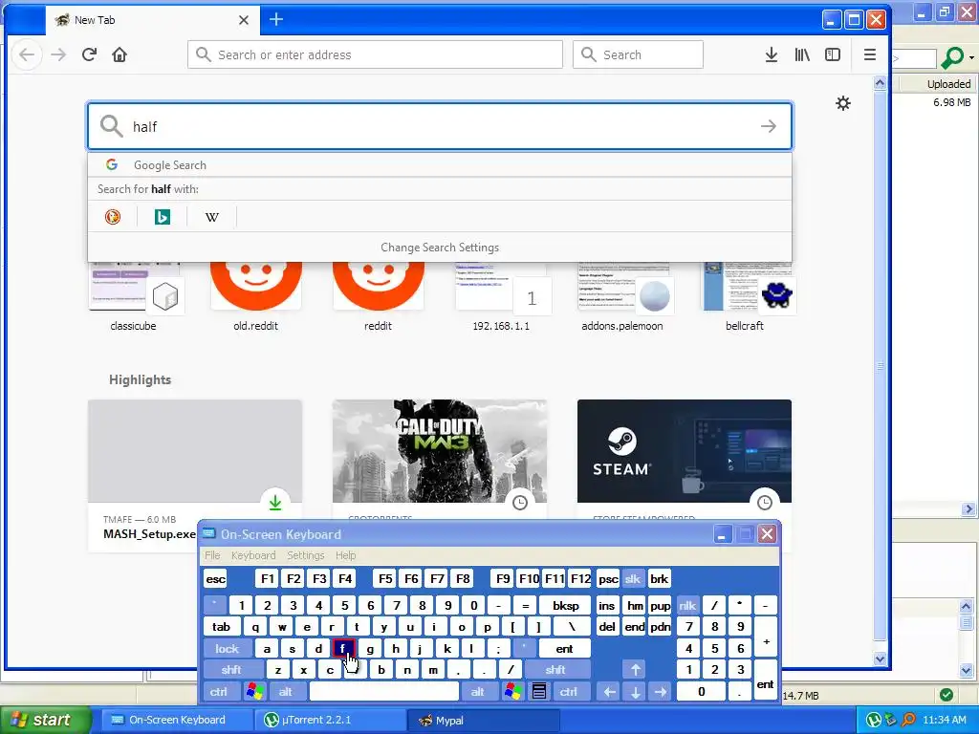Screen dimensions: 979x734
Task: Click the space bar key
Action: coord(384,692)
